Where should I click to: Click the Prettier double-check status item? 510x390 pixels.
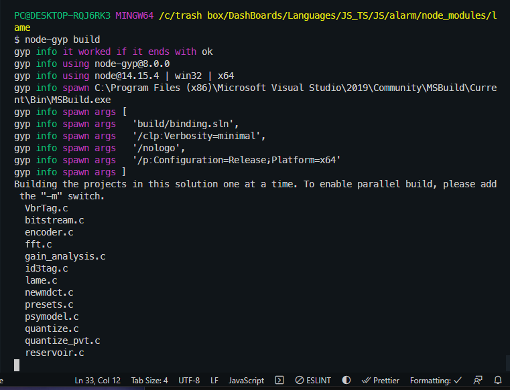coord(381,380)
